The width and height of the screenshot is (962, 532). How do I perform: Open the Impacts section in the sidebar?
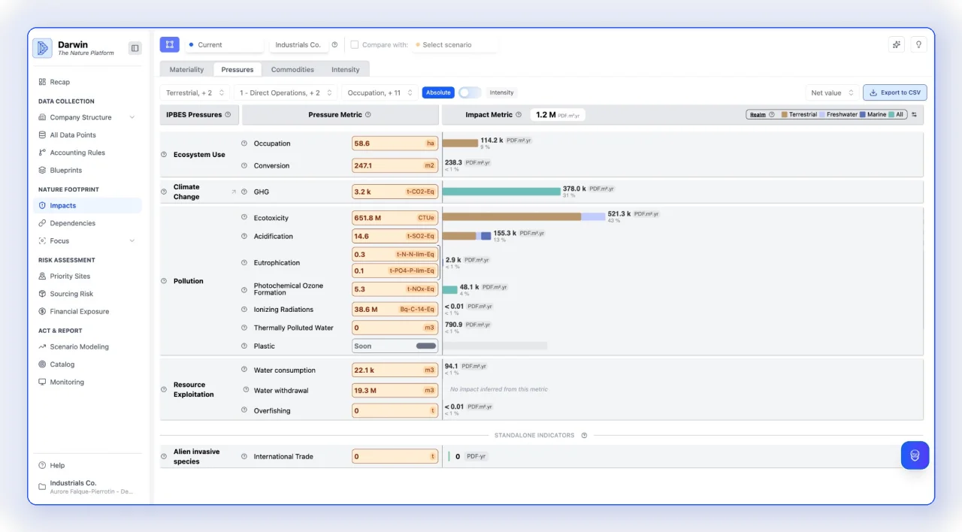(x=64, y=205)
